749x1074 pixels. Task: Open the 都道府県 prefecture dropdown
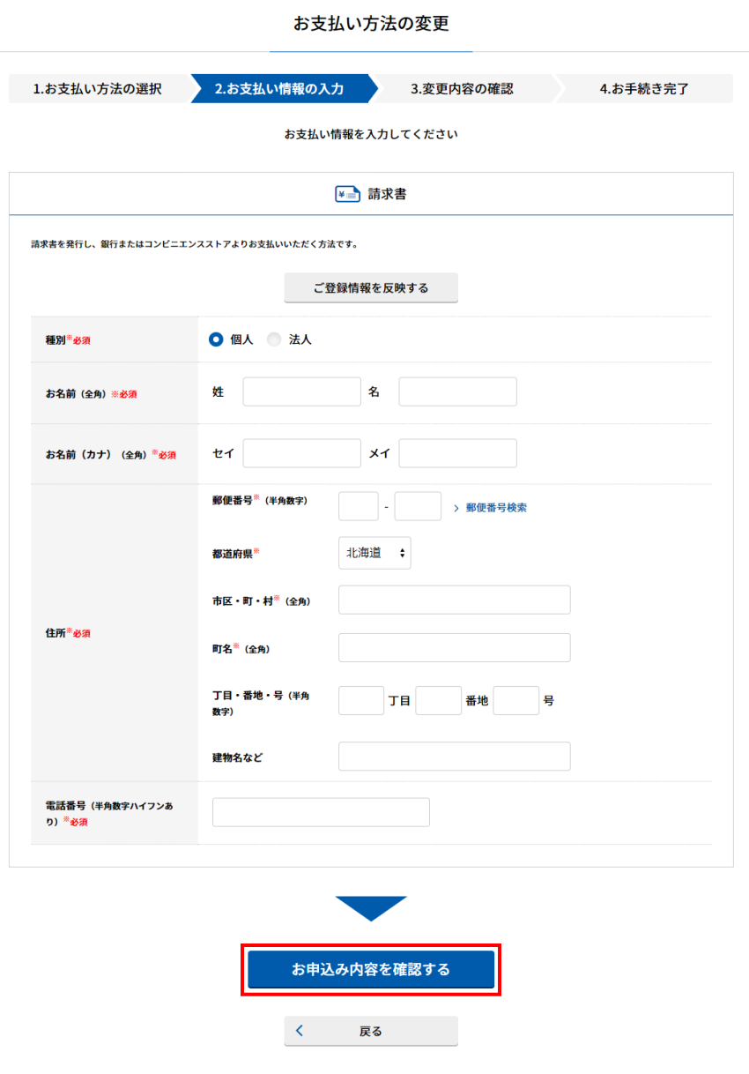click(x=374, y=553)
